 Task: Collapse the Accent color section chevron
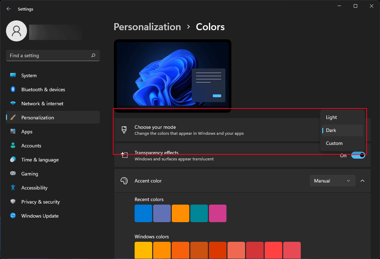(x=362, y=180)
